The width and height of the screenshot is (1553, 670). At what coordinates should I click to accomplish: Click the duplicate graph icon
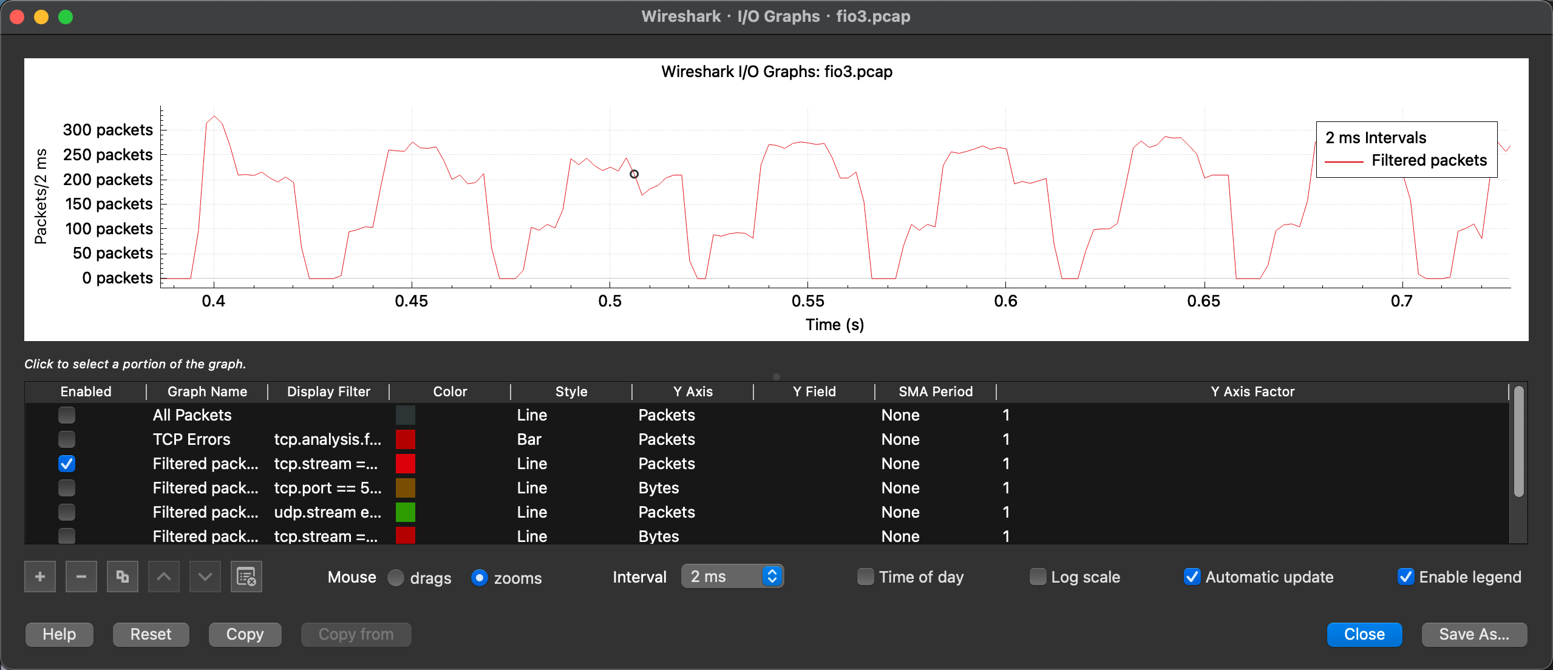point(123,577)
